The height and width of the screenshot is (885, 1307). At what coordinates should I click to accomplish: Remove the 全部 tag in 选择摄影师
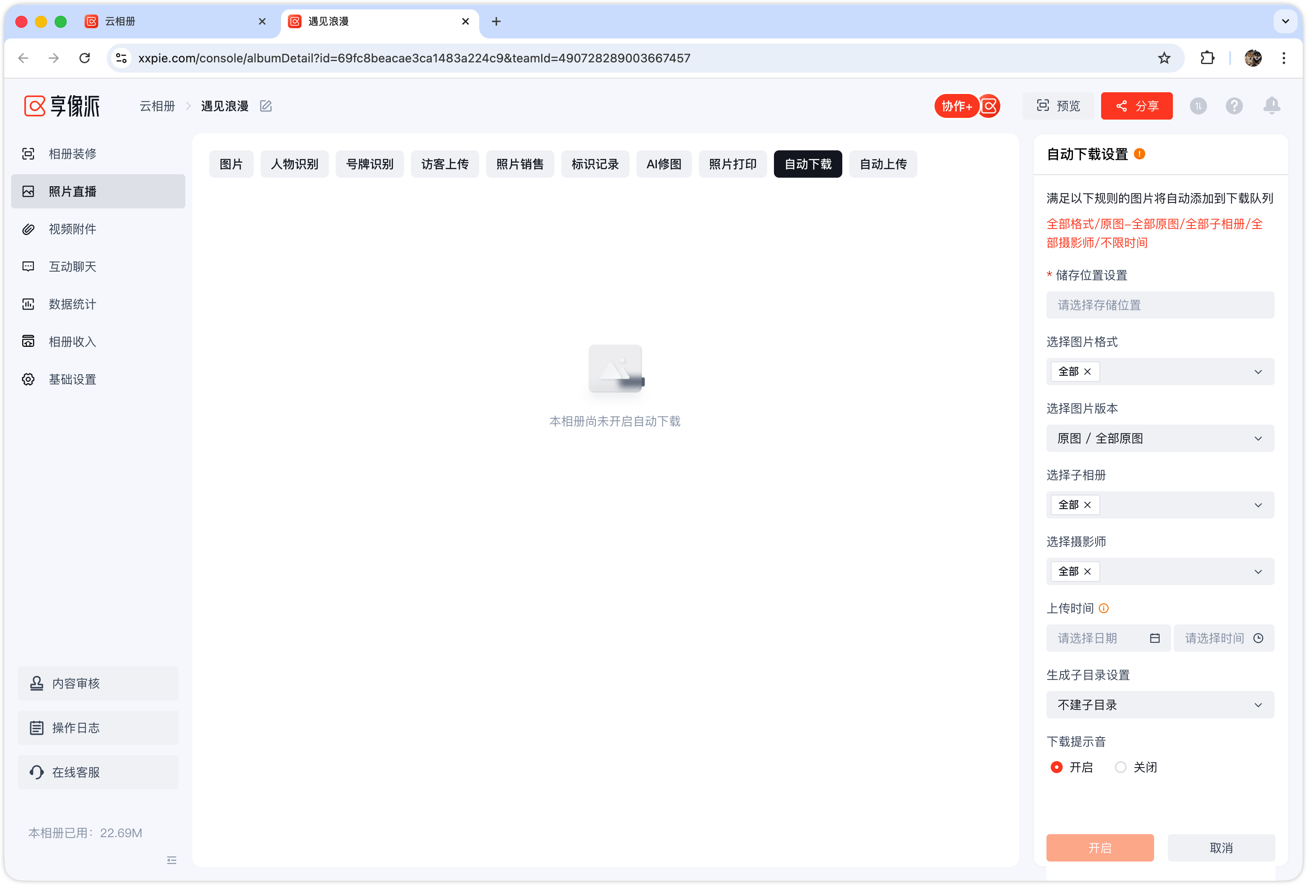[x=1087, y=571]
